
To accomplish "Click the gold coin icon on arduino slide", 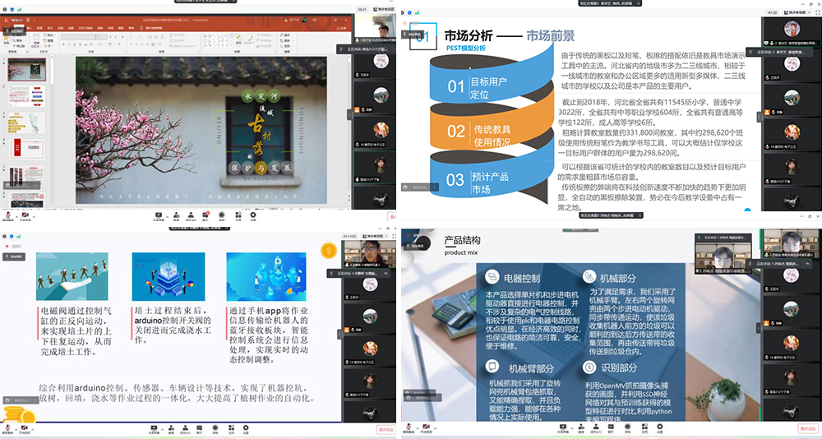I will coord(328,250).
